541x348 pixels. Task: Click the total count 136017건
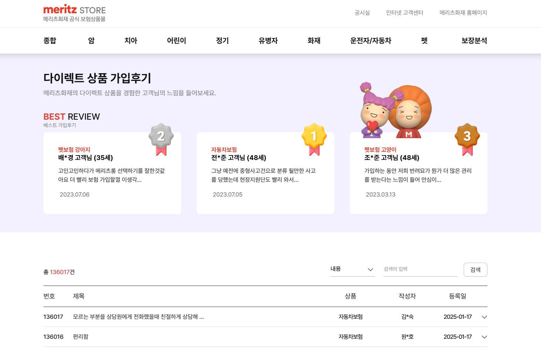[x=59, y=272]
